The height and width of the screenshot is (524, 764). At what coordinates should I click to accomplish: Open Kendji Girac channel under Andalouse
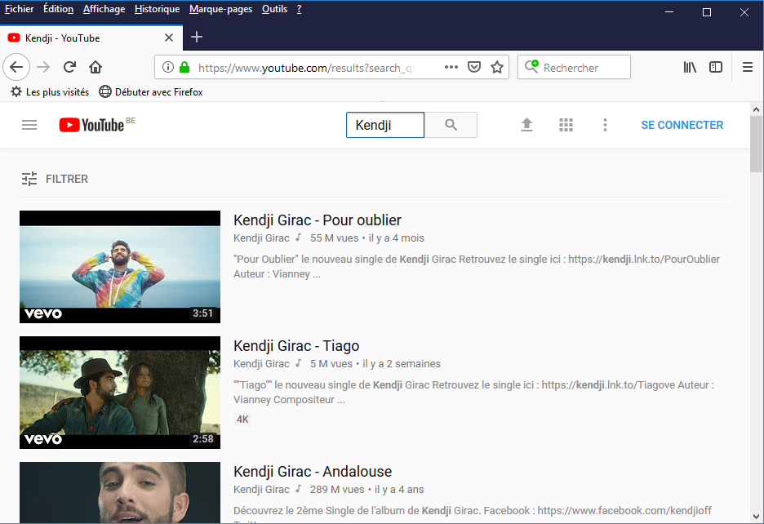click(261, 490)
